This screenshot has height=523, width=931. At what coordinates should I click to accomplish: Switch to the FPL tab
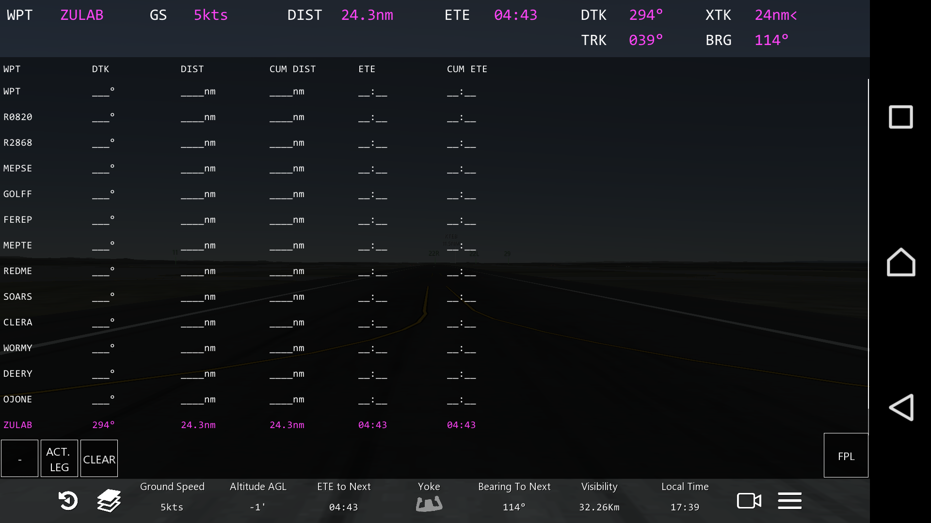click(846, 456)
